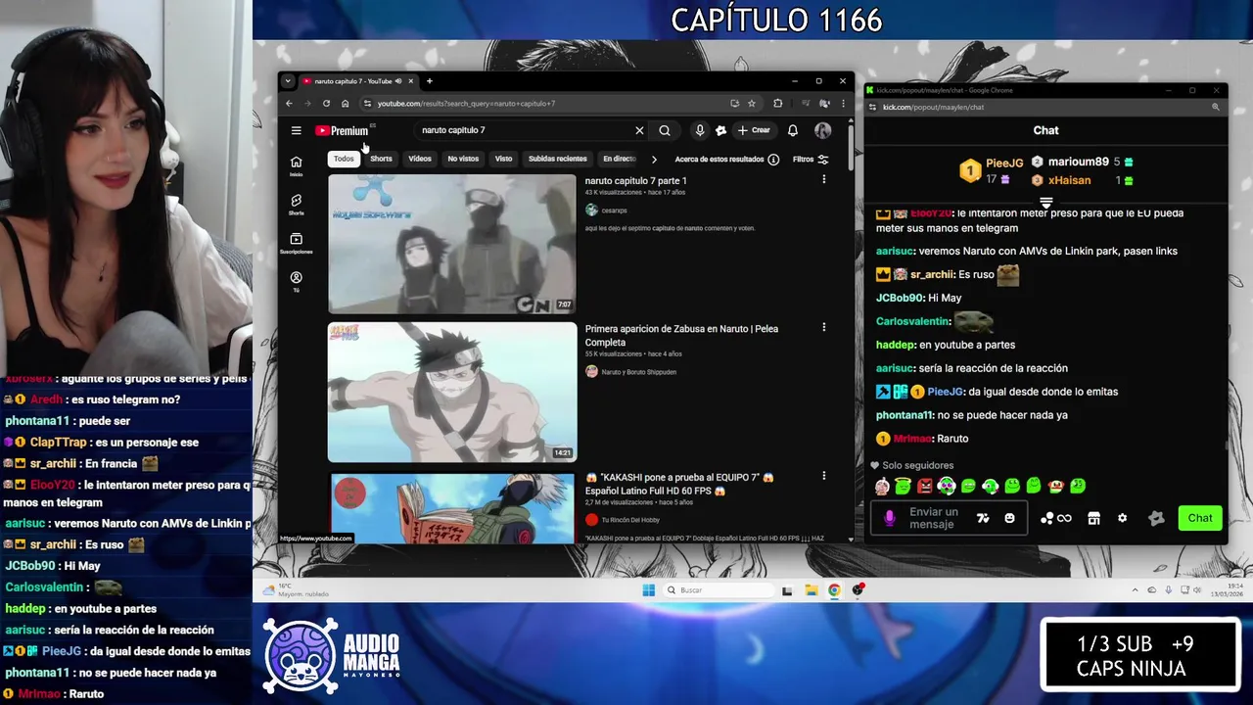
Task: Open emoji picker in Kick chat box
Action: (1009, 518)
